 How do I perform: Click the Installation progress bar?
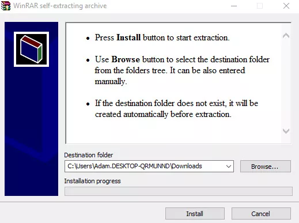[x=179, y=191]
